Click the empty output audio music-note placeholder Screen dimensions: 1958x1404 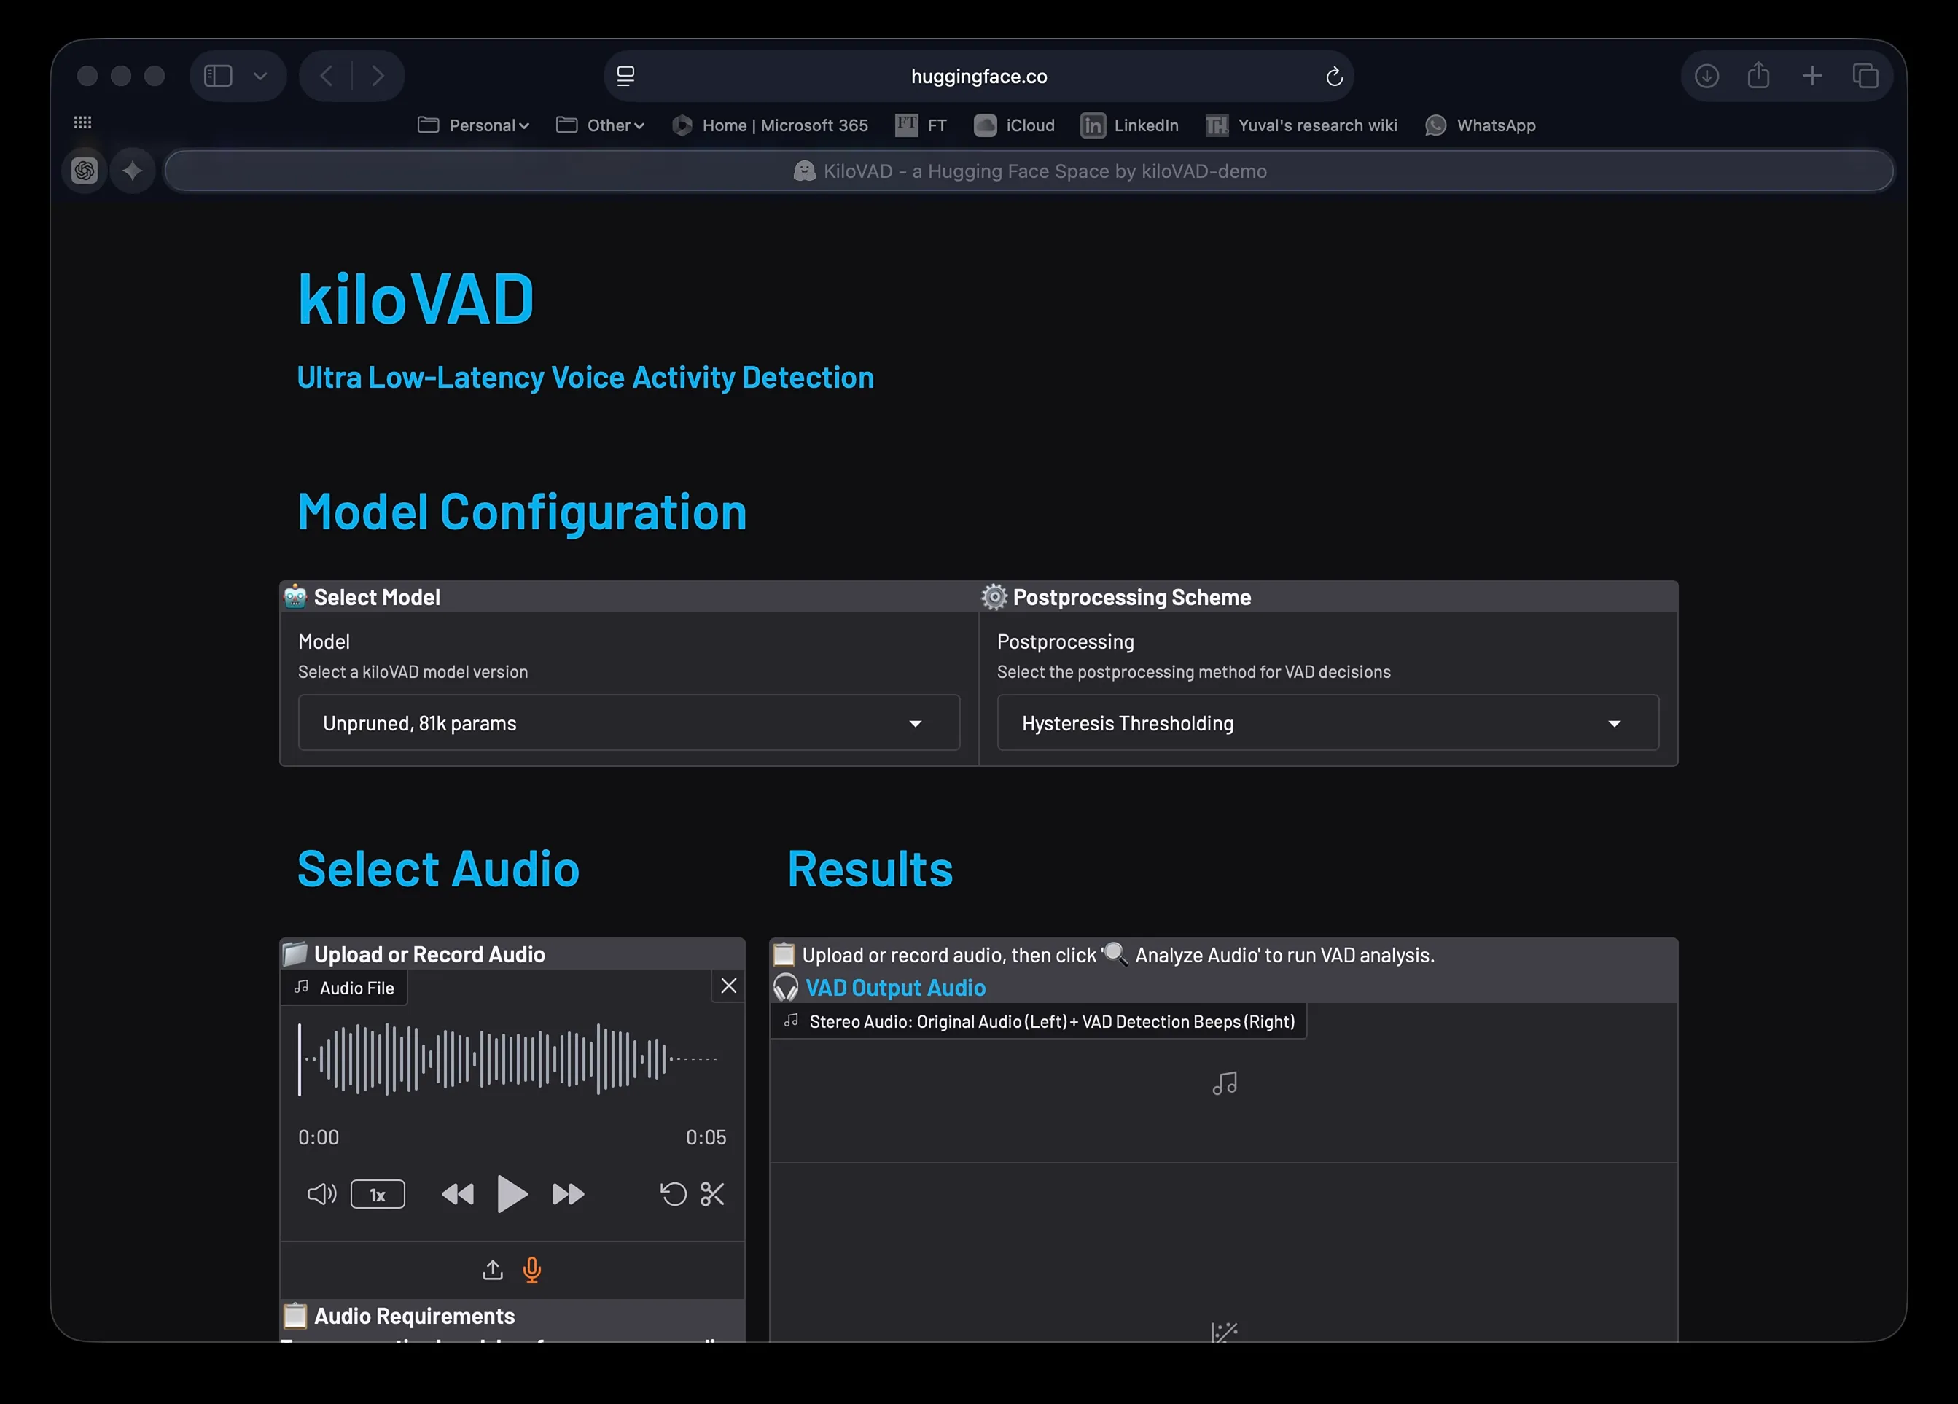coord(1224,1083)
